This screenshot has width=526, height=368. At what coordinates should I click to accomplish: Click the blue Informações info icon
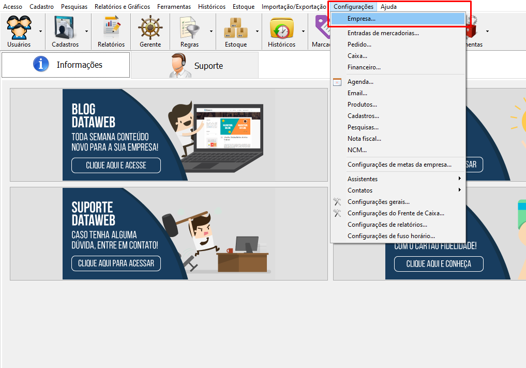(41, 64)
